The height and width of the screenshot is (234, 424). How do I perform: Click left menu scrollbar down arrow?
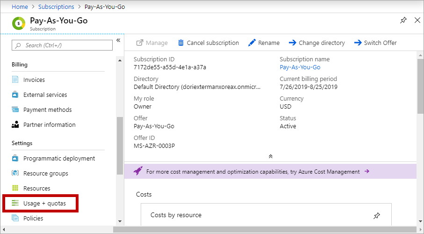[x=120, y=221]
